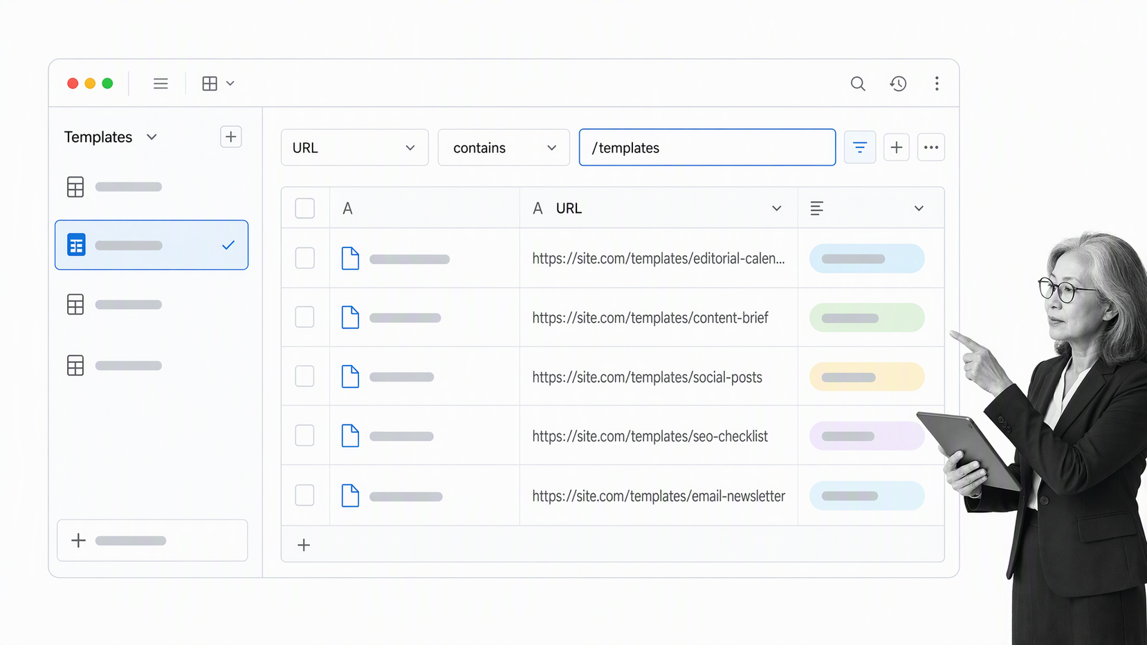Add filter condition plus button

(897, 147)
